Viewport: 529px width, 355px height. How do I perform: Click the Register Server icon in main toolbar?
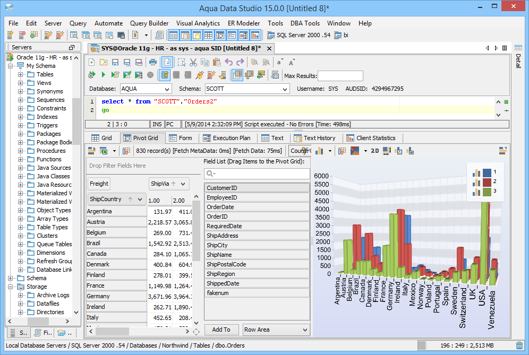[11, 34]
